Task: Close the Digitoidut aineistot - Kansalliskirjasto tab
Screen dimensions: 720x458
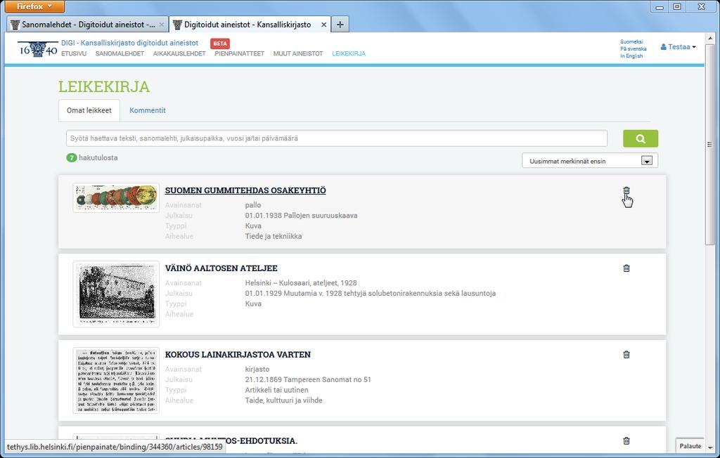Action: pyautogui.click(x=323, y=25)
